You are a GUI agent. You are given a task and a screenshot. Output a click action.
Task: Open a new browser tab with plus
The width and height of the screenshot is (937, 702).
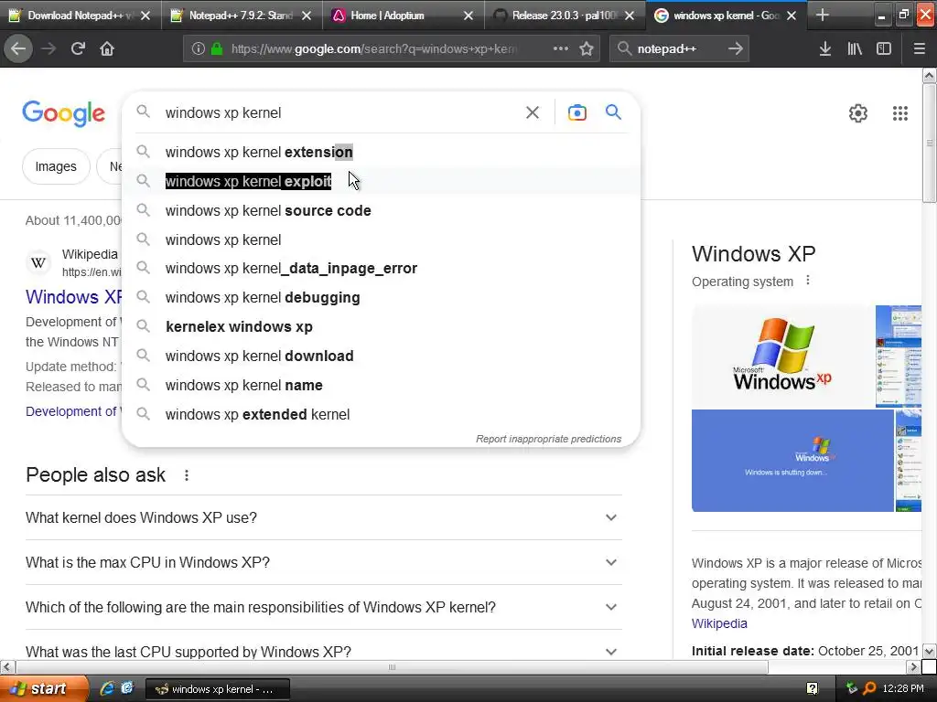823,15
